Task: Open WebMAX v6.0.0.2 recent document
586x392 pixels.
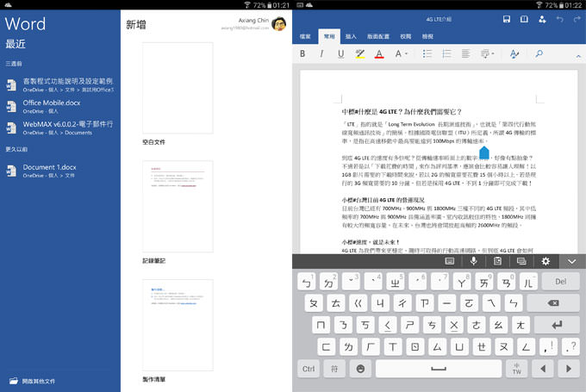Action: point(59,128)
